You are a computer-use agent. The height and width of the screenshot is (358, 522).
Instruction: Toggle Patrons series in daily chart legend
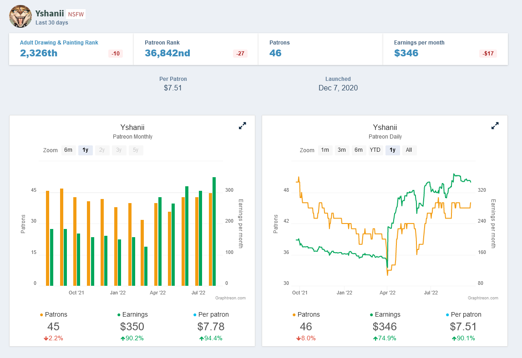306,314
